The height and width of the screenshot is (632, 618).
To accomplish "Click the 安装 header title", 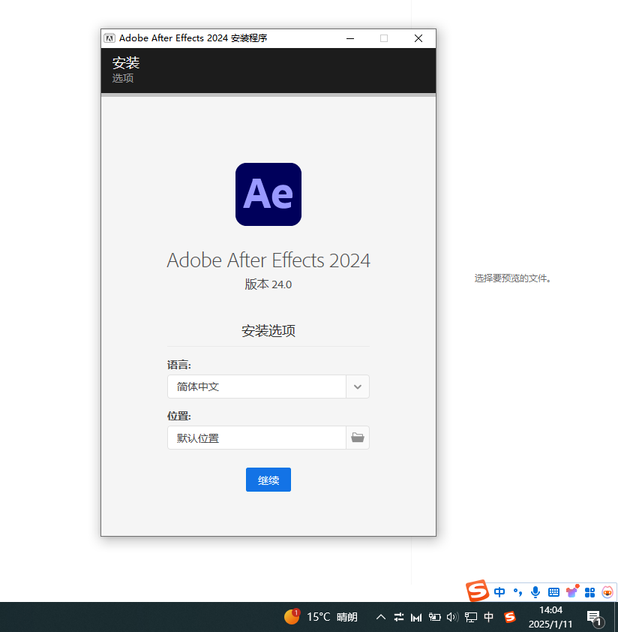I will 126,62.
